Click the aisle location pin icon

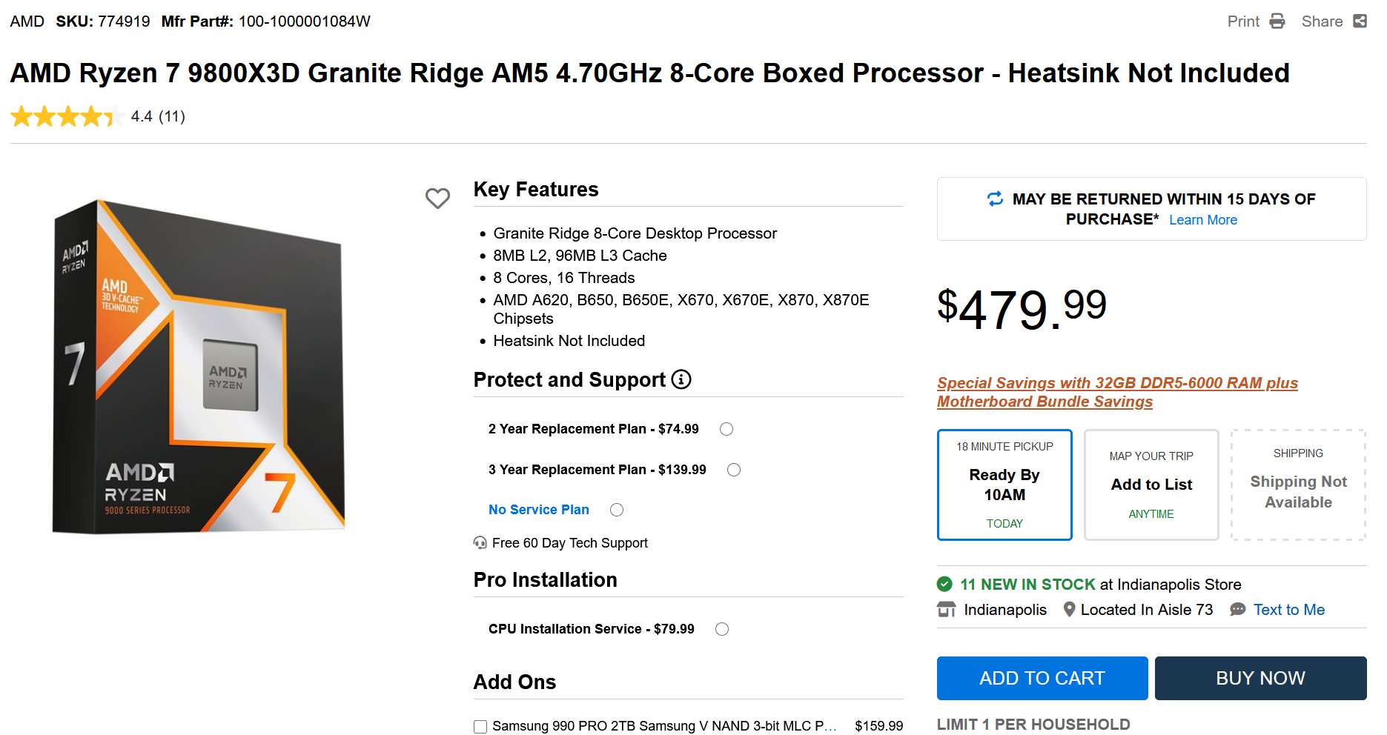pyautogui.click(x=1069, y=609)
